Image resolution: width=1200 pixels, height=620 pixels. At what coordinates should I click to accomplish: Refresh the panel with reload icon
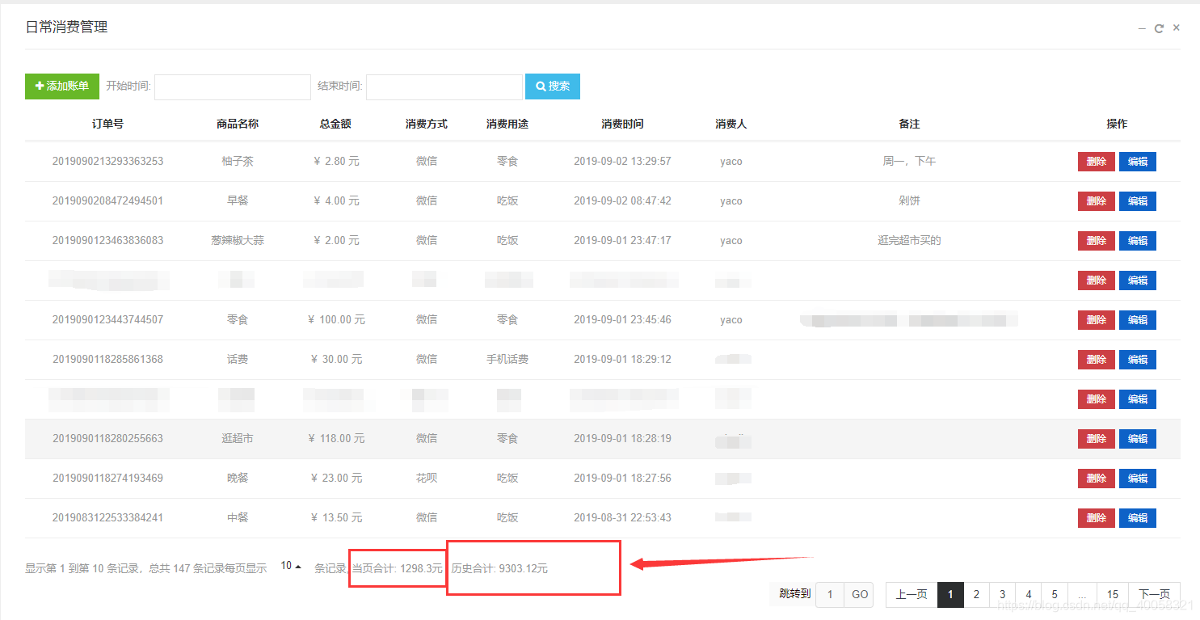coord(1159,28)
